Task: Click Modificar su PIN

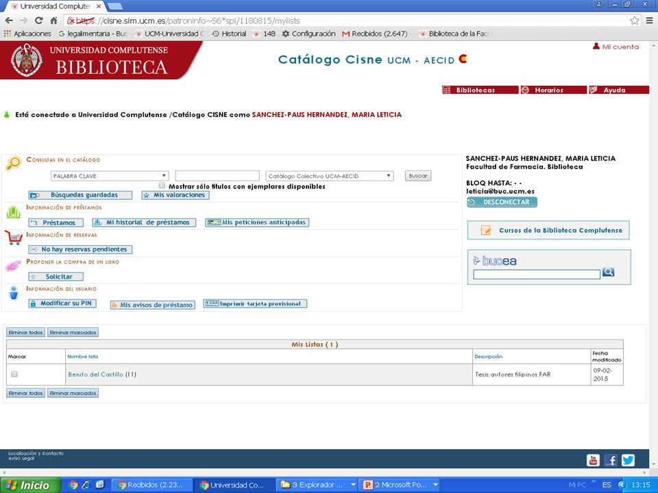Action: point(62,303)
